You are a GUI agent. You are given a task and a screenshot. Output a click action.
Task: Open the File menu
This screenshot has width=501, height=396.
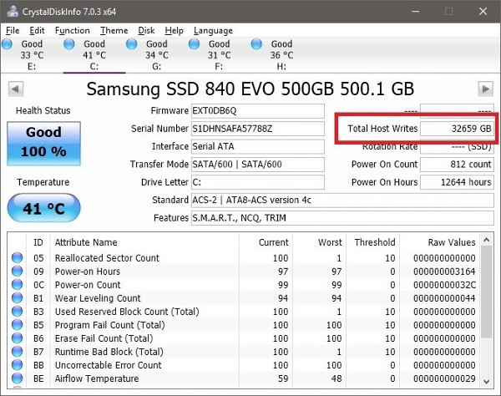pos(13,31)
